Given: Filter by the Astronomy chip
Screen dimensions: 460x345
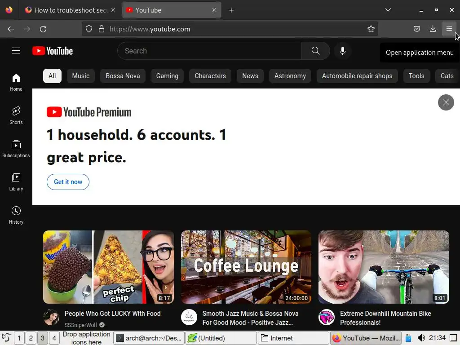Looking at the screenshot, I should 290,76.
